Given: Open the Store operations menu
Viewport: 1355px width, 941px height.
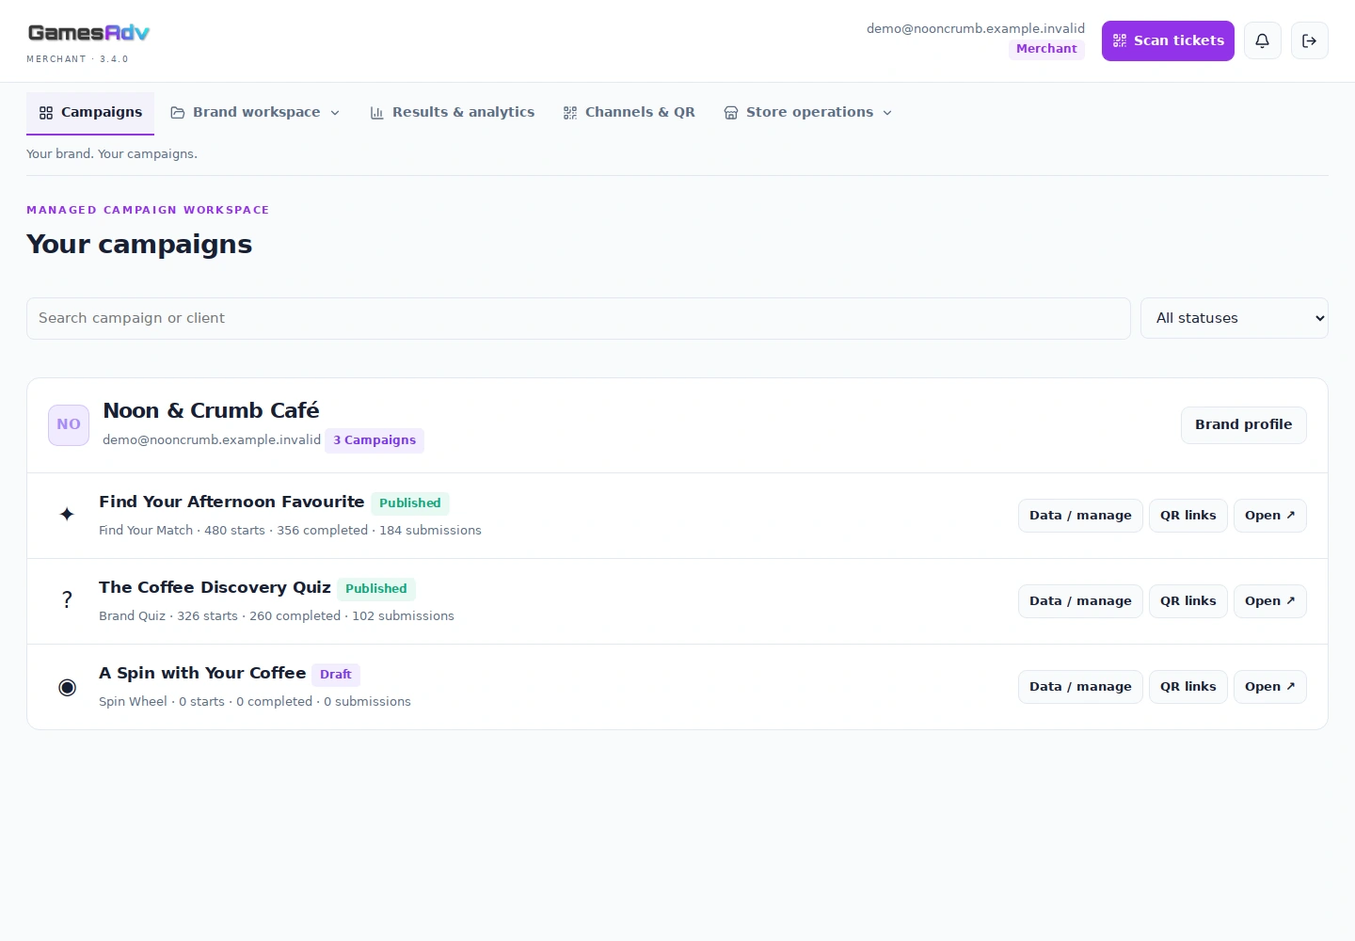Looking at the screenshot, I should pos(808,112).
